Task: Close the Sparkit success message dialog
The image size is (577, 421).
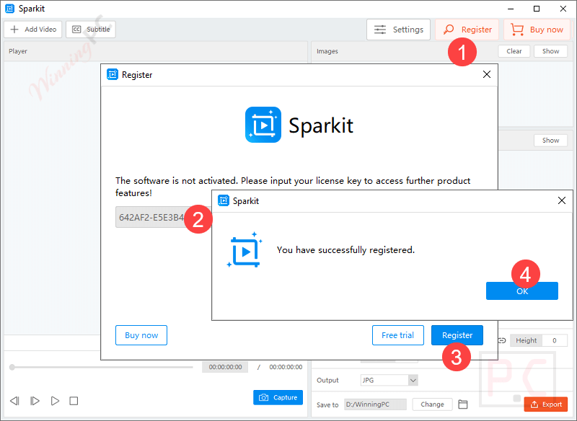Action: [562, 200]
